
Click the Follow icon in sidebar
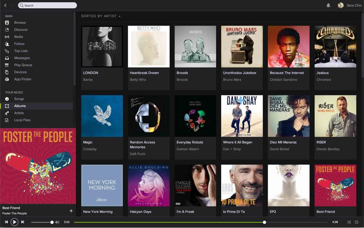pyautogui.click(x=7, y=44)
